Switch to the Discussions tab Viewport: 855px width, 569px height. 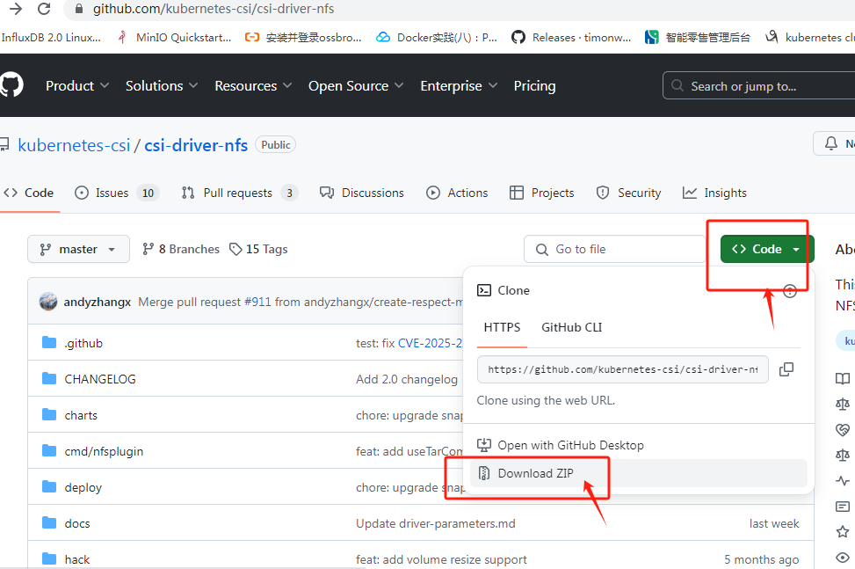(361, 193)
